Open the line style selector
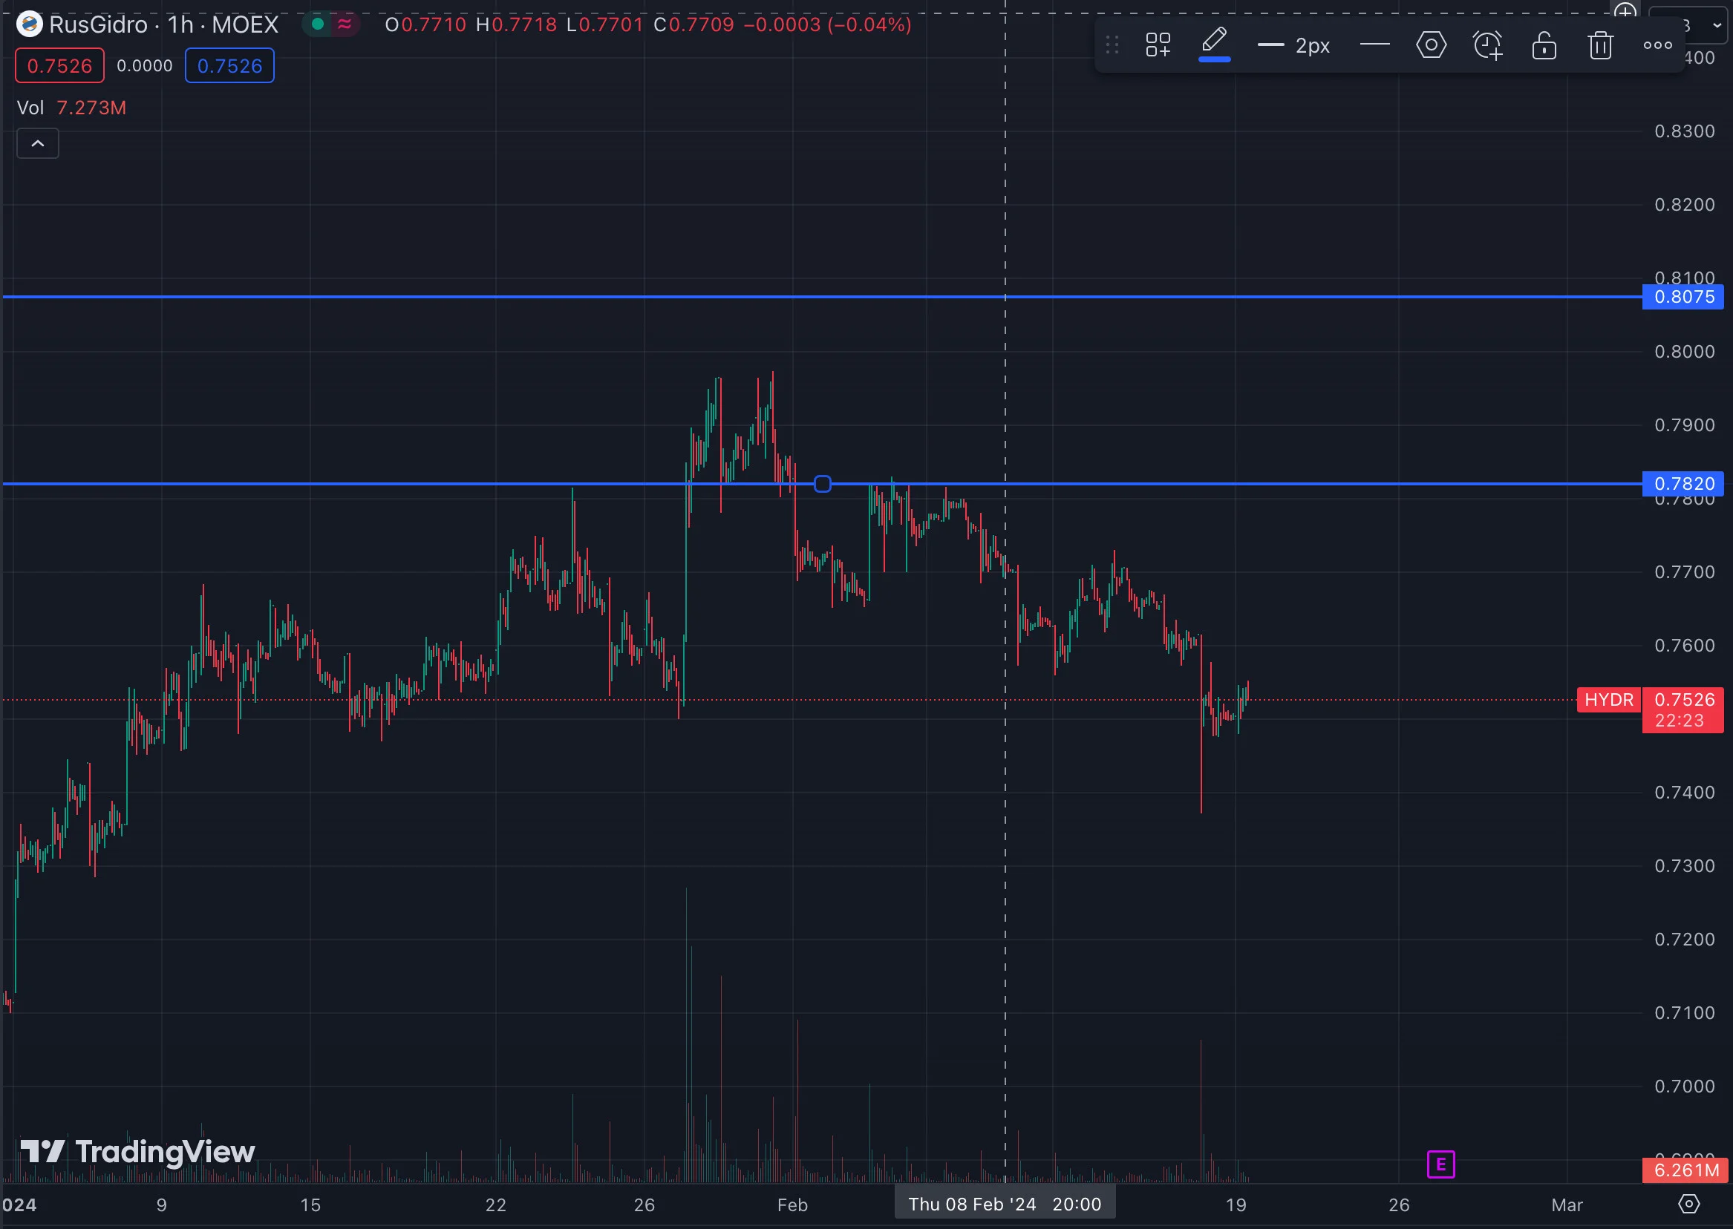Image resolution: width=1733 pixels, height=1229 pixels. click(x=1374, y=45)
